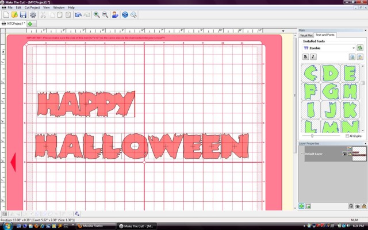Click the Paste clipboard toolbar icon

[x=60, y=15]
